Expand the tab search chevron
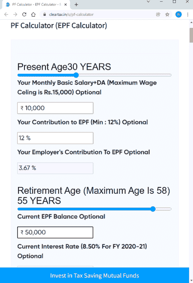The width and height of the screenshot is (193, 283). [x=148, y=2]
